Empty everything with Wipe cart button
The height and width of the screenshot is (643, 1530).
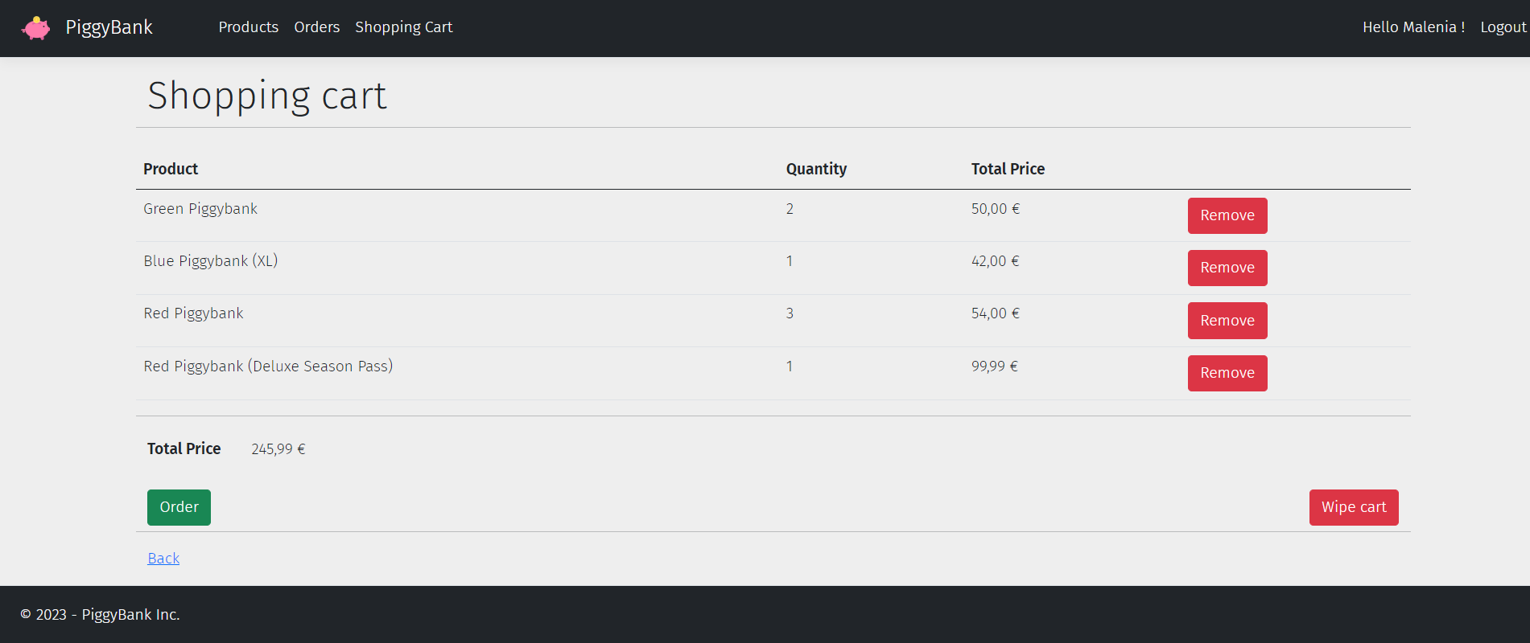1354,507
